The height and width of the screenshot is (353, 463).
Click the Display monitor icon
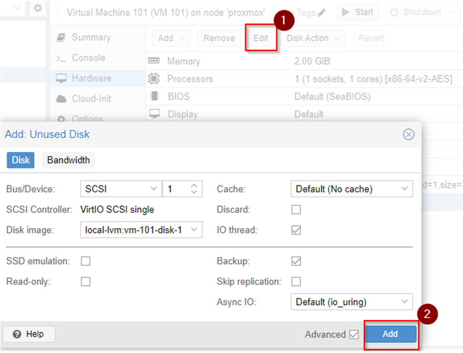click(x=154, y=114)
